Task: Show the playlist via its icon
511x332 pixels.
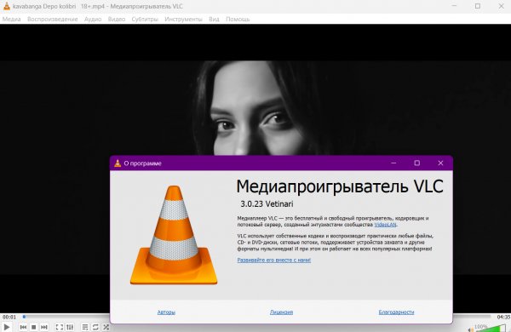Action: (84, 327)
